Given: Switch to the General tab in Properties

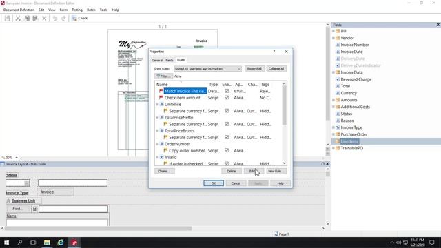Looking at the screenshot, I should tap(157, 60).
